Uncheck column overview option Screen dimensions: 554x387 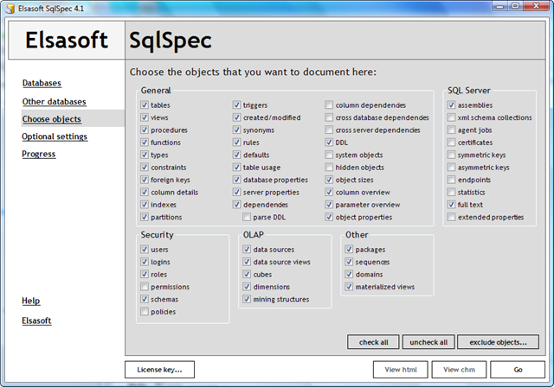point(329,192)
